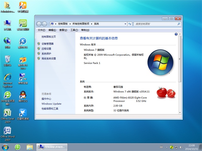Open the Network desktop icon

point(8,43)
